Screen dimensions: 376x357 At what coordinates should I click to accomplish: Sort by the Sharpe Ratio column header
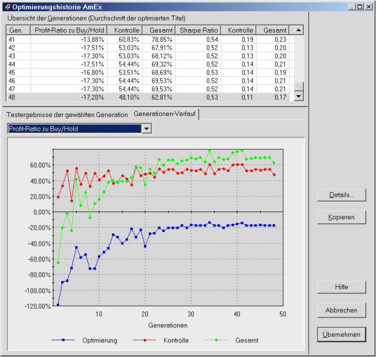(197, 30)
